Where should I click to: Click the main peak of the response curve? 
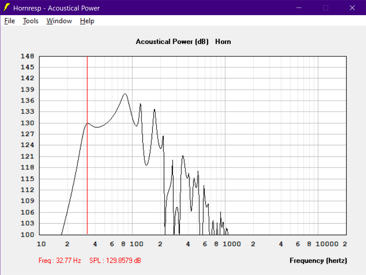click(x=125, y=94)
